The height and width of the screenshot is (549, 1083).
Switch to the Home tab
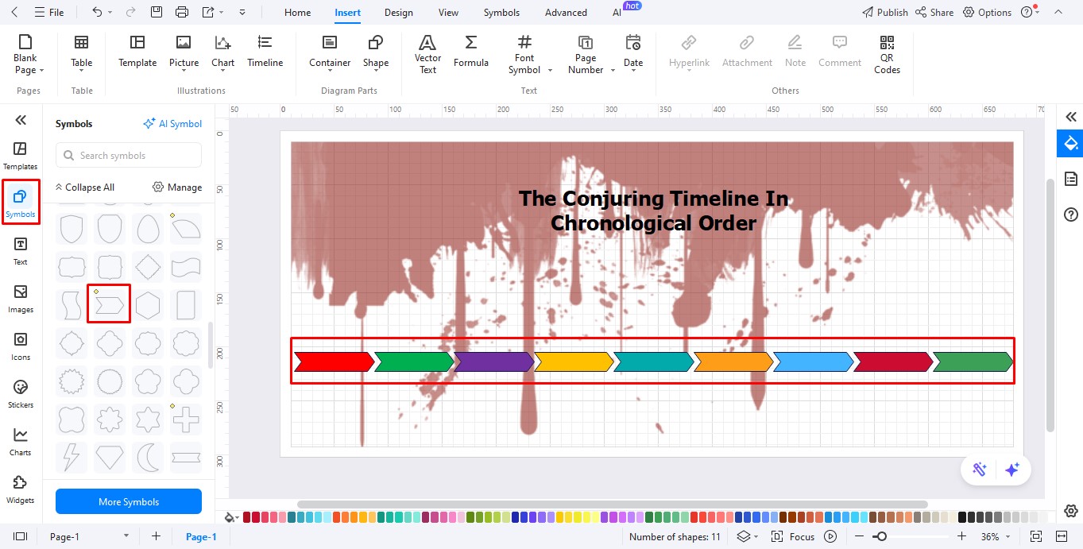(x=298, y=13)
